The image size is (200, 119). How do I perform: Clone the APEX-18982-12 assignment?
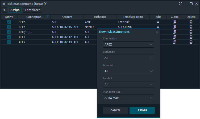tap(174, 37)
